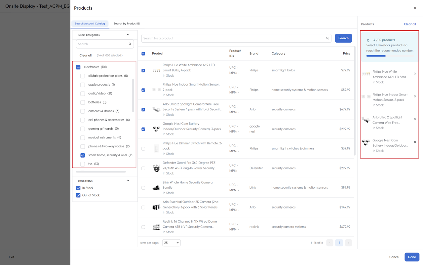Toggle the select-all checkbox in table header
The image size is (423, 265).
click(143, 54)
